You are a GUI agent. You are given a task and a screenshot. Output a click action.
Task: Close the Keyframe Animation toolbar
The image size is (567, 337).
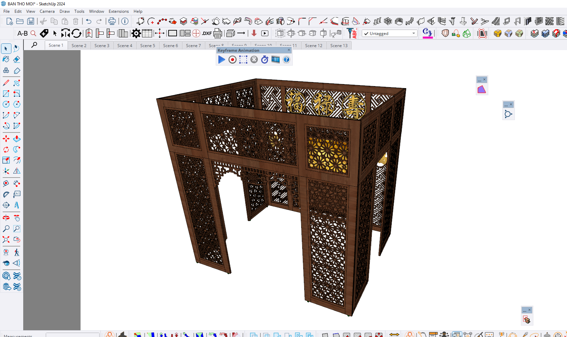(x=289, y=50)
